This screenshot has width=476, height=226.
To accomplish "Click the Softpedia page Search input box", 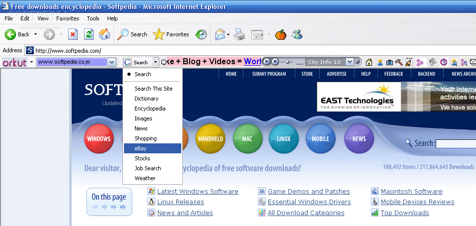I will click(456, 143).
